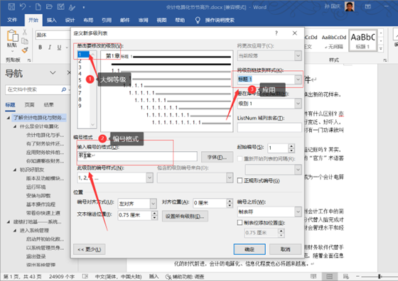
Task: Check the 重新开始列表的间隔 checkbox
Action: [240, 159]
